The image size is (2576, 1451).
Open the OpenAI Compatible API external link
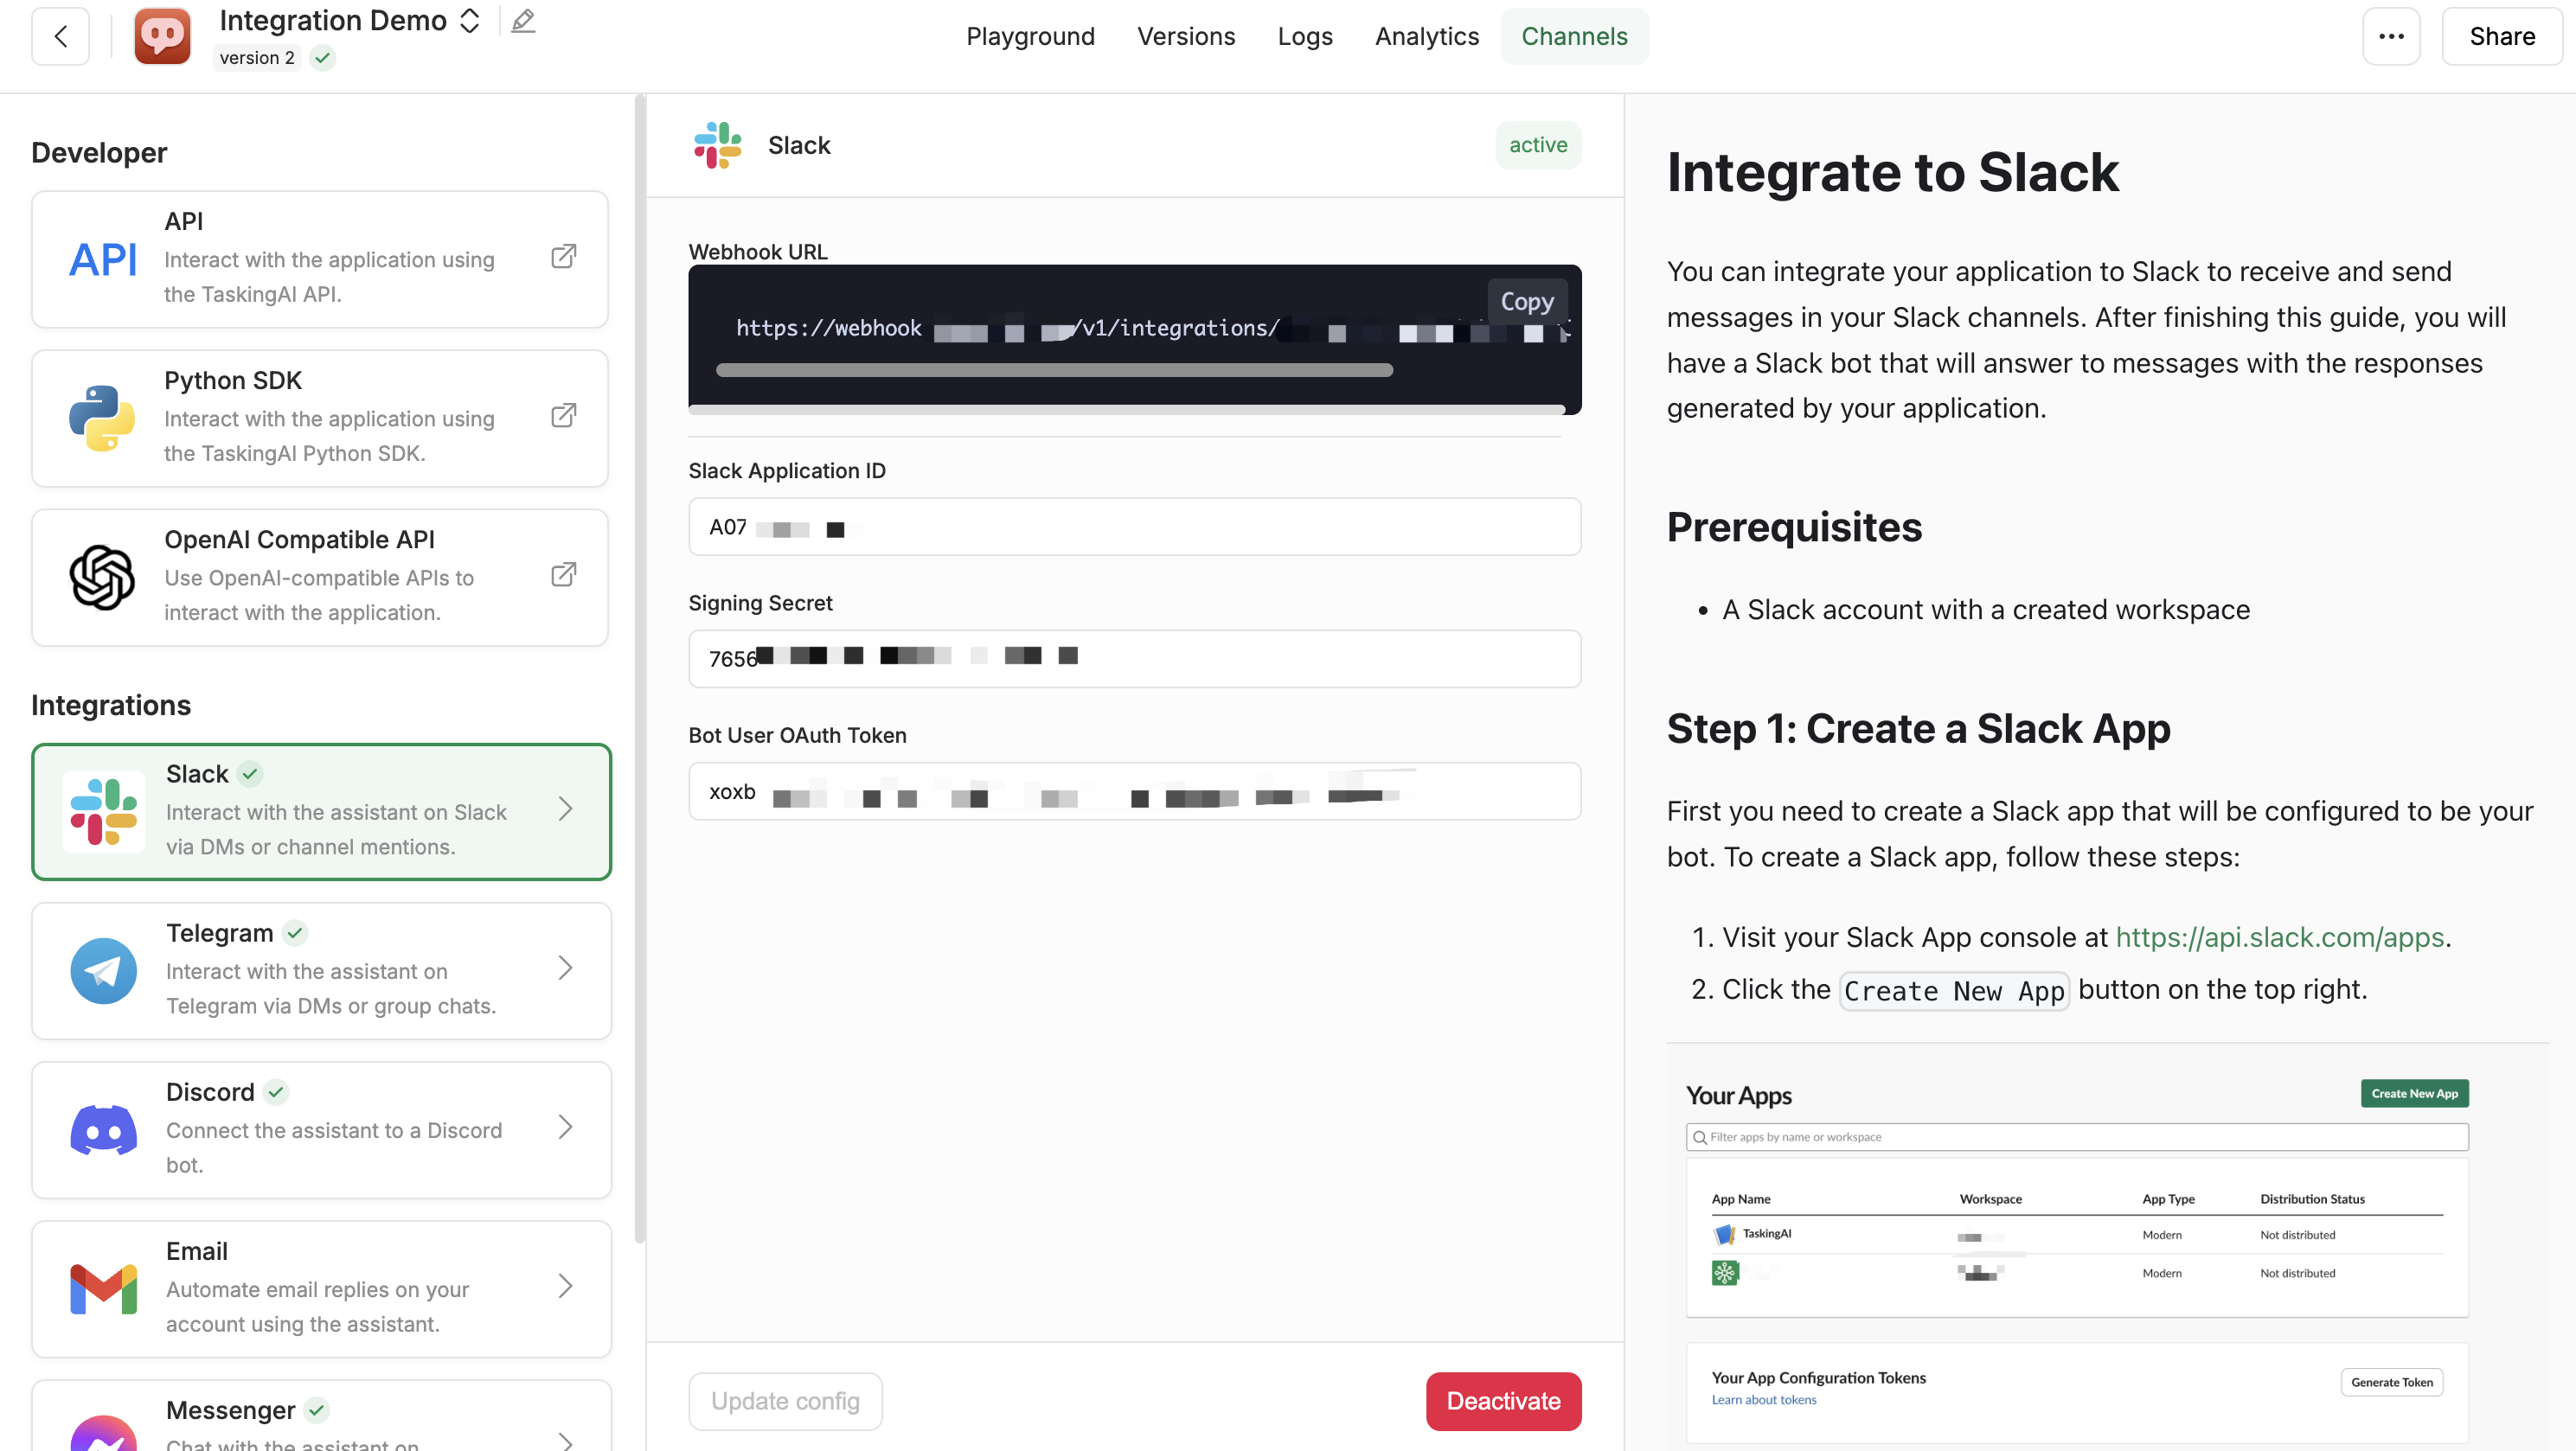(564, 575)
